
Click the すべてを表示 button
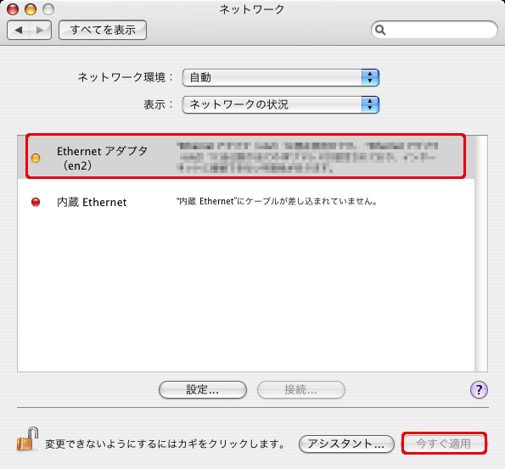click(x=103, y=30)
